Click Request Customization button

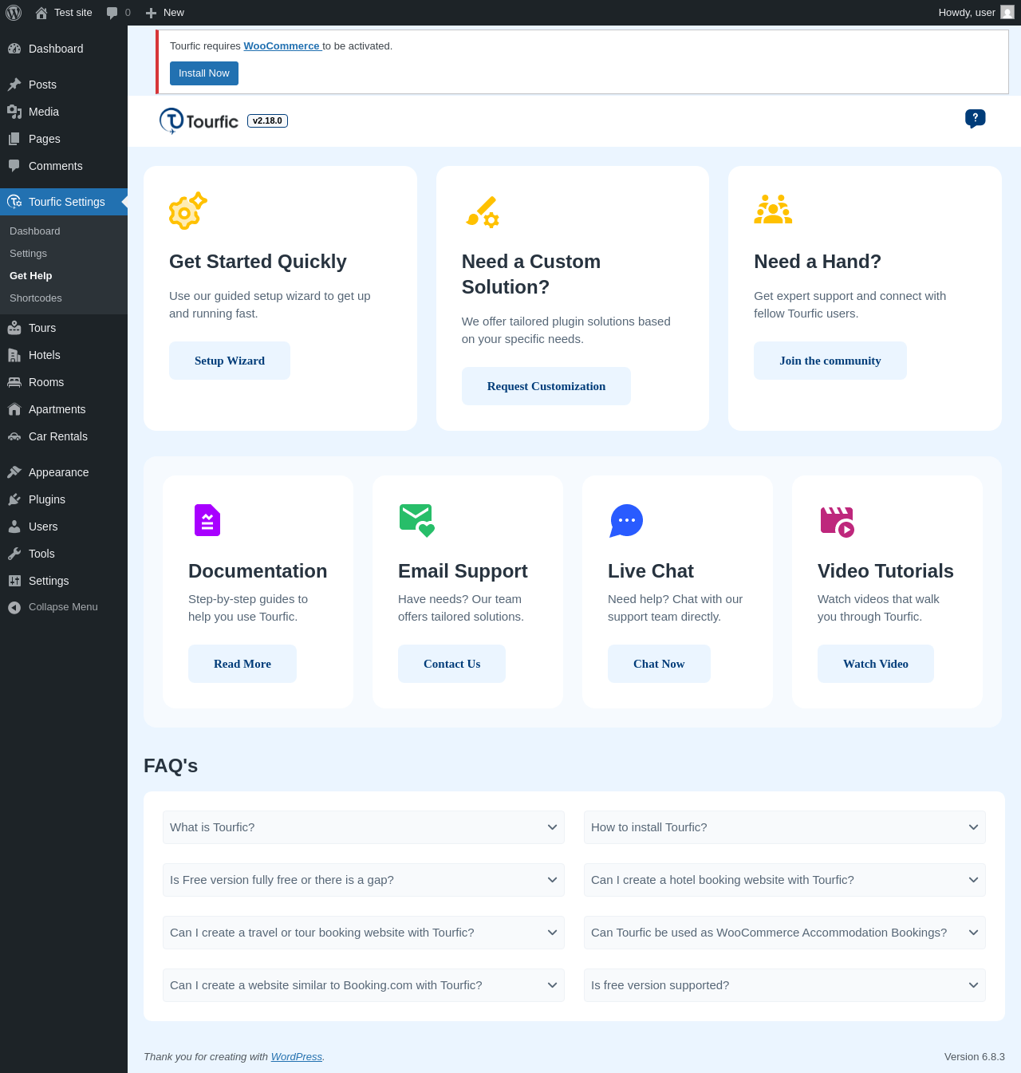pos(546,386)
